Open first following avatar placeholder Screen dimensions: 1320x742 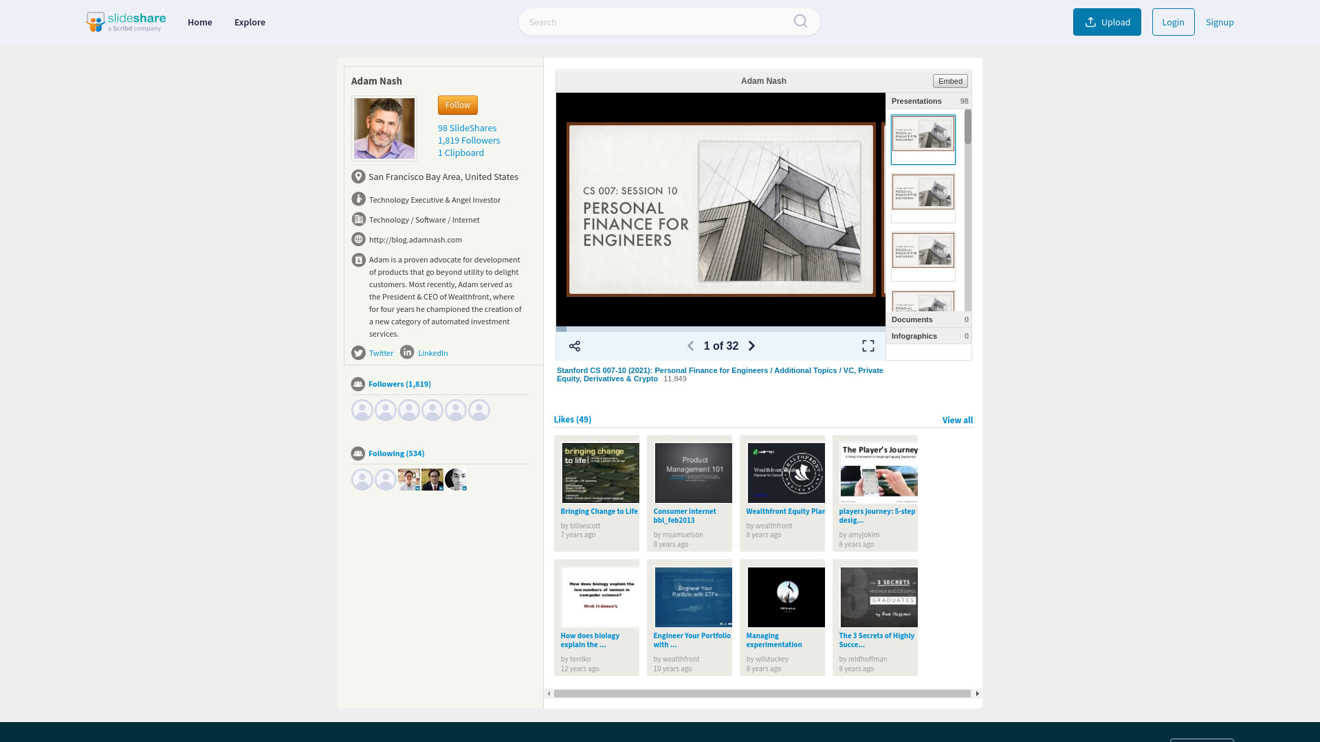362,480
